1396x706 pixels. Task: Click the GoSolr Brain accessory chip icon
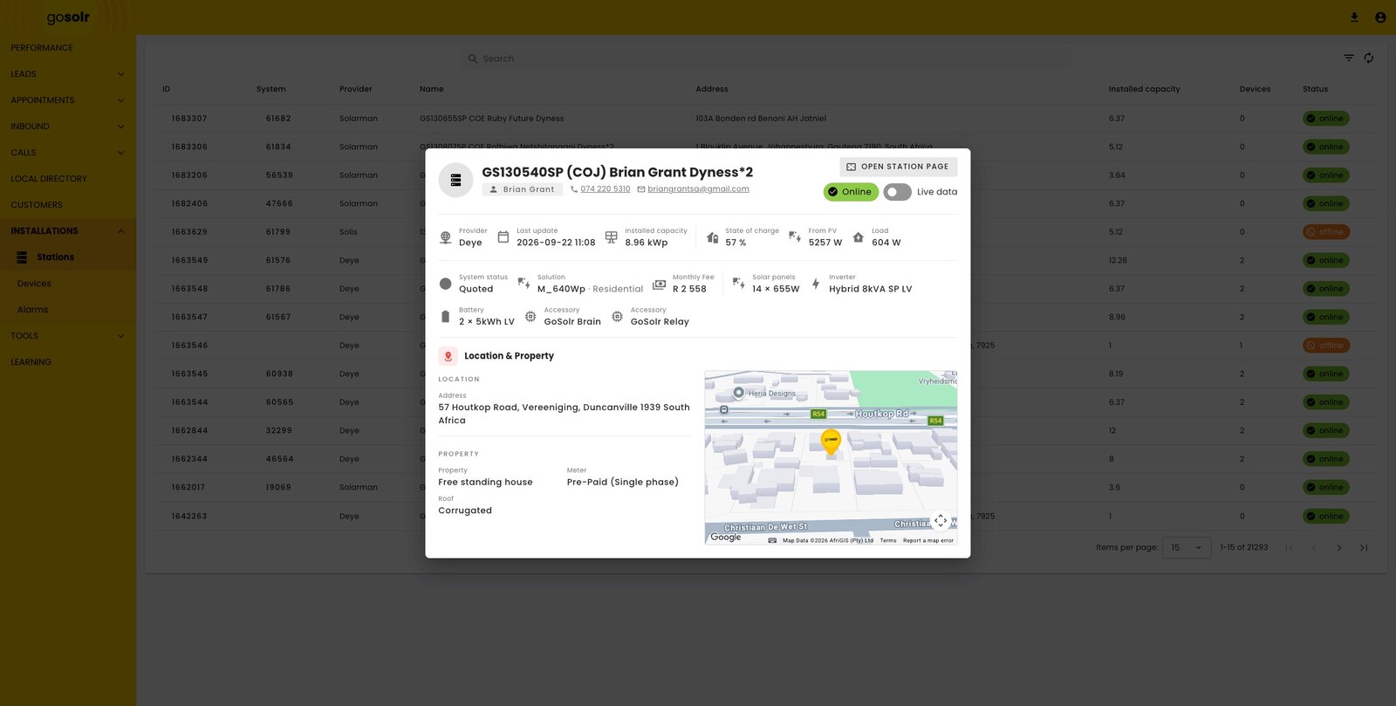click(530, 317)
